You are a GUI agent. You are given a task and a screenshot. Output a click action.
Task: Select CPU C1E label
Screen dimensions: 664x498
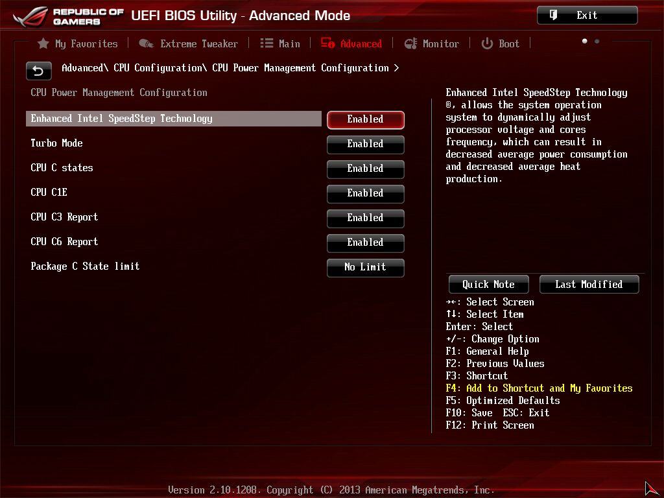click(49, 192)
